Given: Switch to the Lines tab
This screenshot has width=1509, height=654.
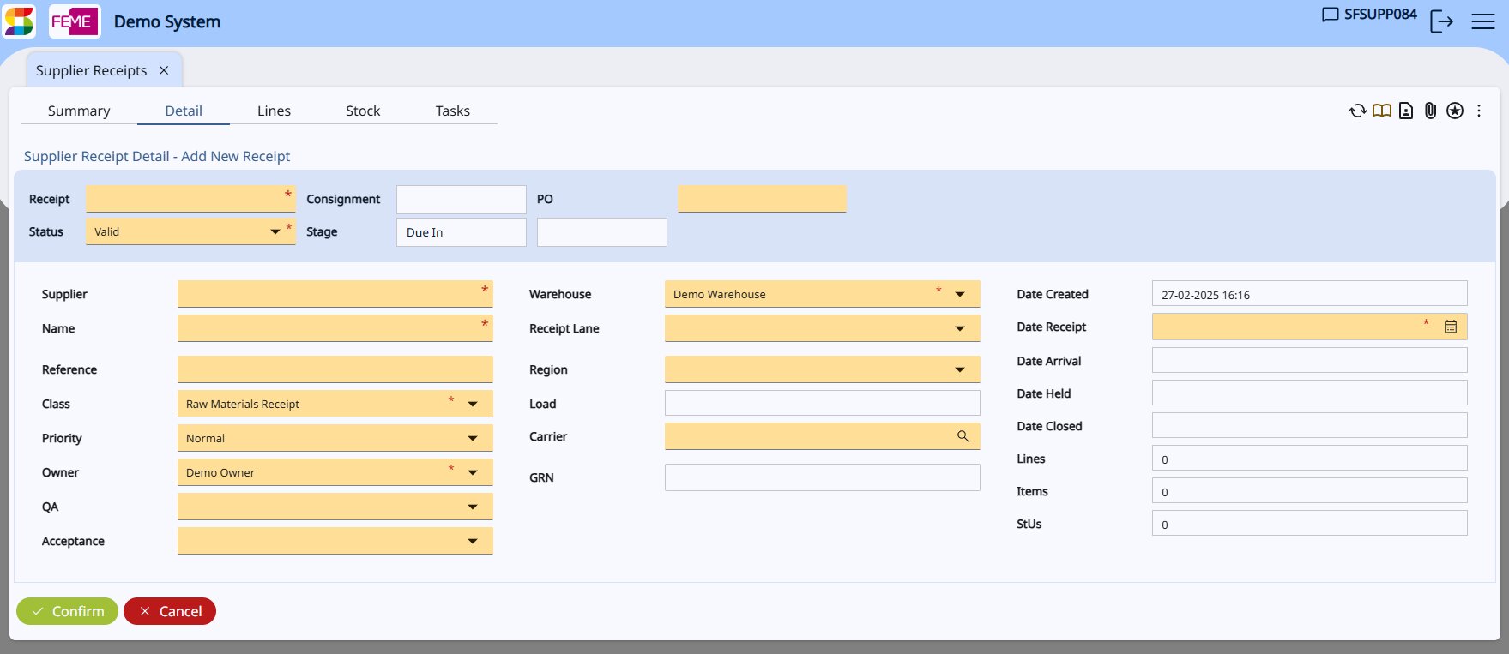Looking at the screenshot, I should [x=274, y=111].
